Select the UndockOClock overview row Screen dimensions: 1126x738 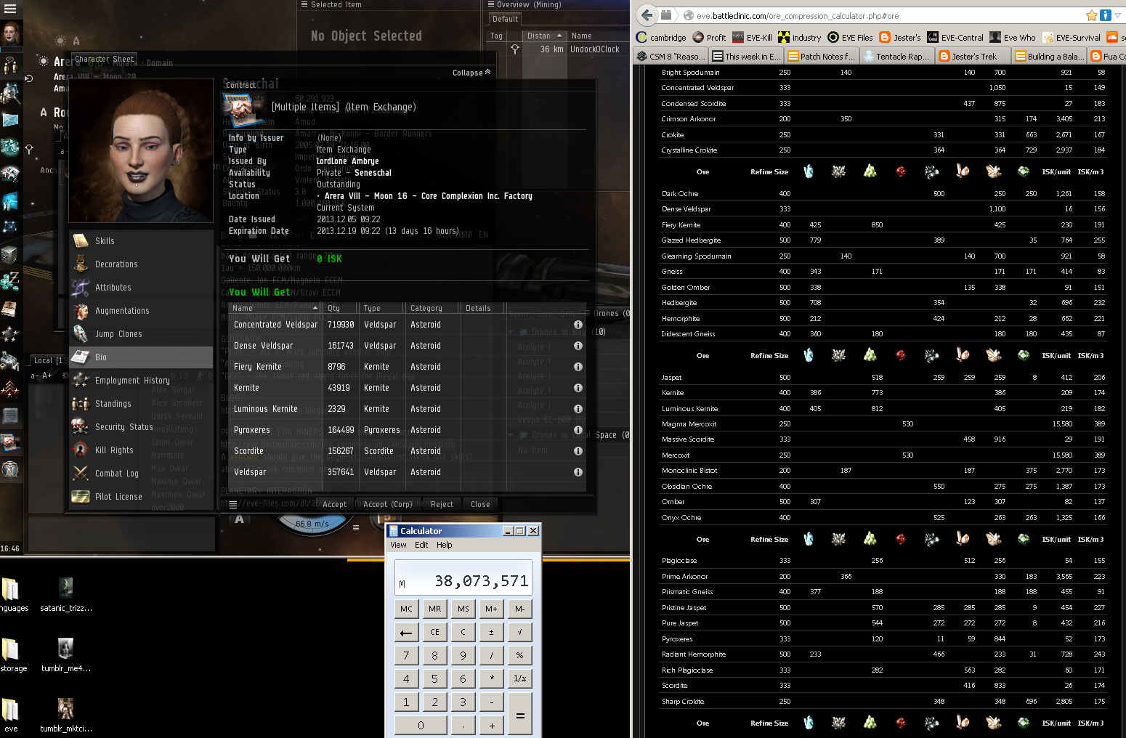point(556,49)
